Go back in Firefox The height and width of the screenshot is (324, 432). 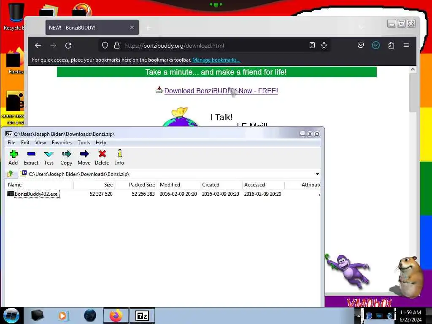coord(38,46)
